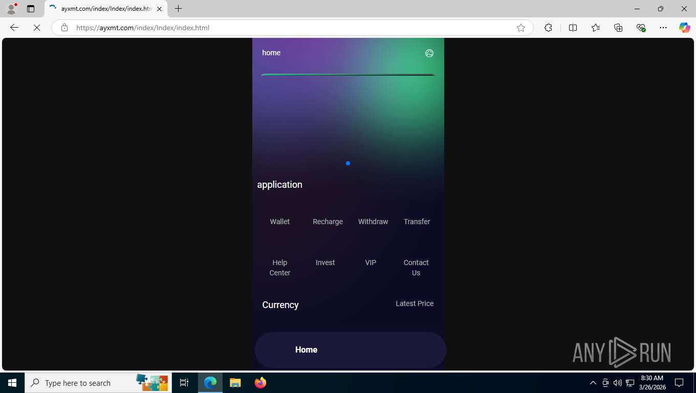
Task: Open Browser essentials
Action: point(641,28)
